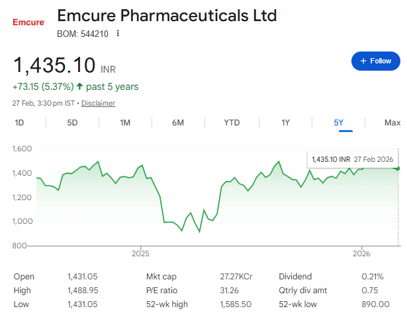Viewport: 407px width, 319px height.
Task: Select the 1D time range tab
Action: [19, 122]
